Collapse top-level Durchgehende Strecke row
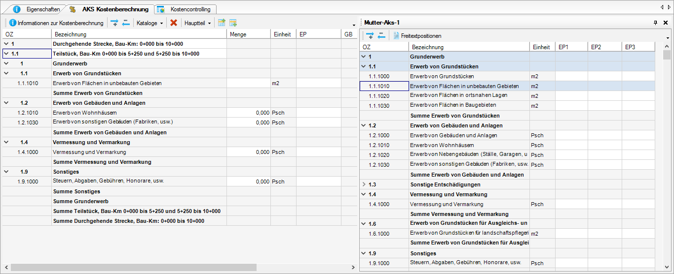Image resolution: width=674 pixels, height=274 pixels. click(6, 44)
